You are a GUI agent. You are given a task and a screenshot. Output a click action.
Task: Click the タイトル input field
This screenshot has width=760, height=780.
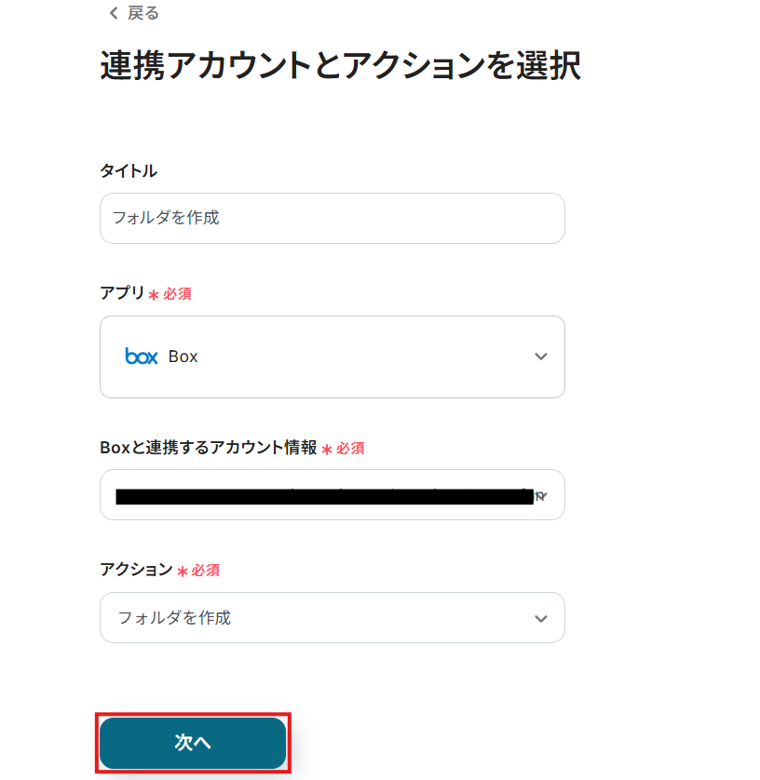pos(332,218)
